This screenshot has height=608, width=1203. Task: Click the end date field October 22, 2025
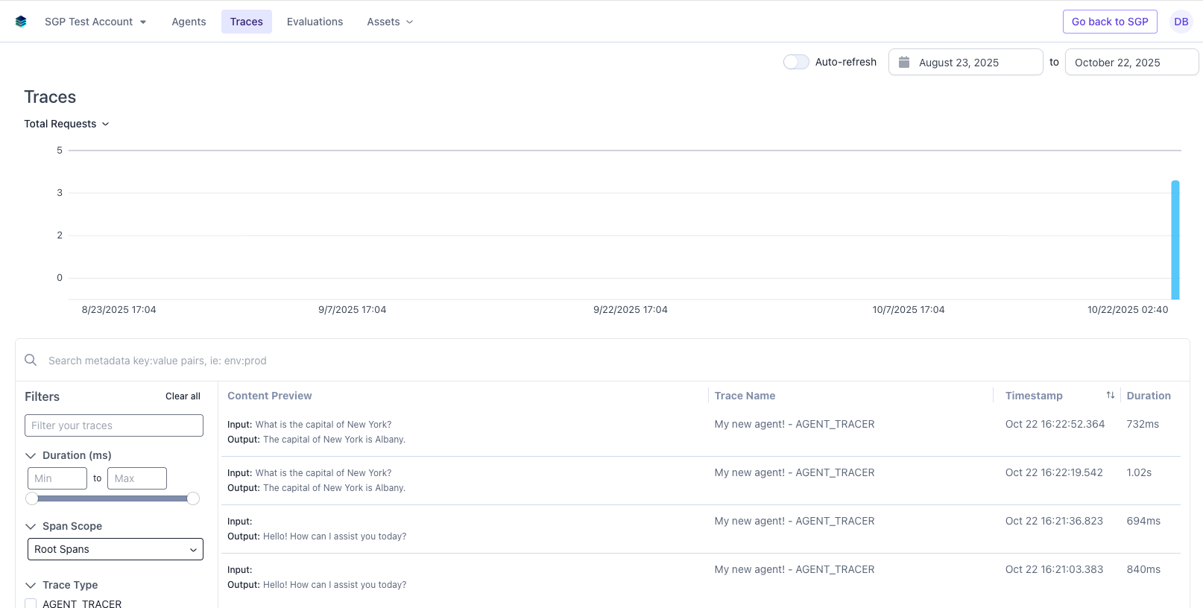pyautogui.click(x=1131, y=62)
